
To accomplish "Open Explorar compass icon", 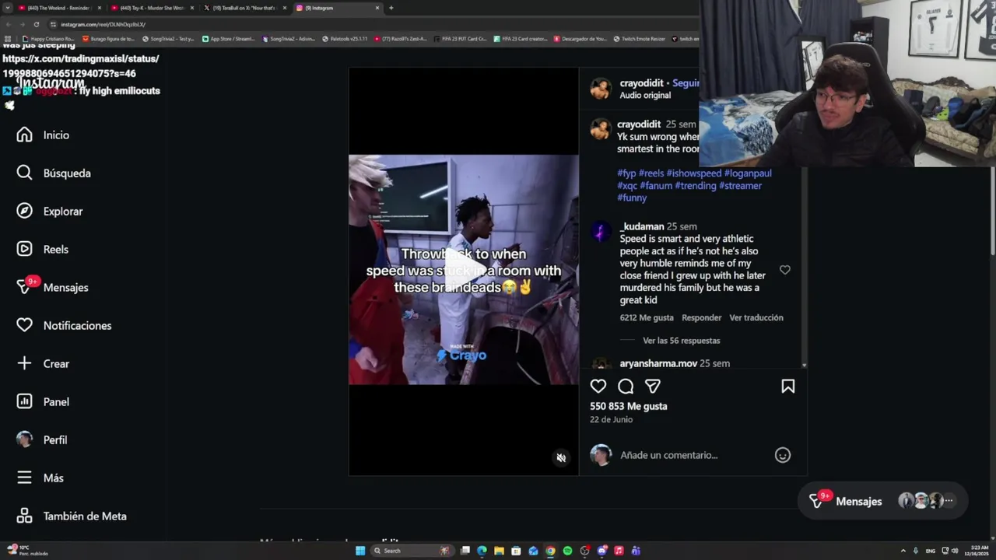I will (24, 211).
